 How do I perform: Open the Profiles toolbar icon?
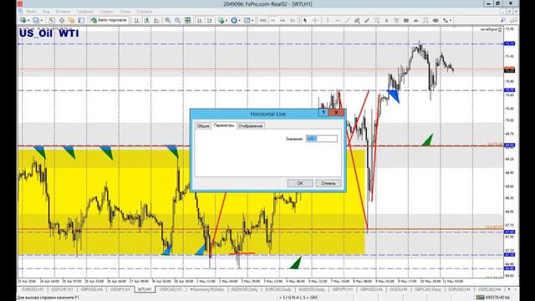click(36, 20)
